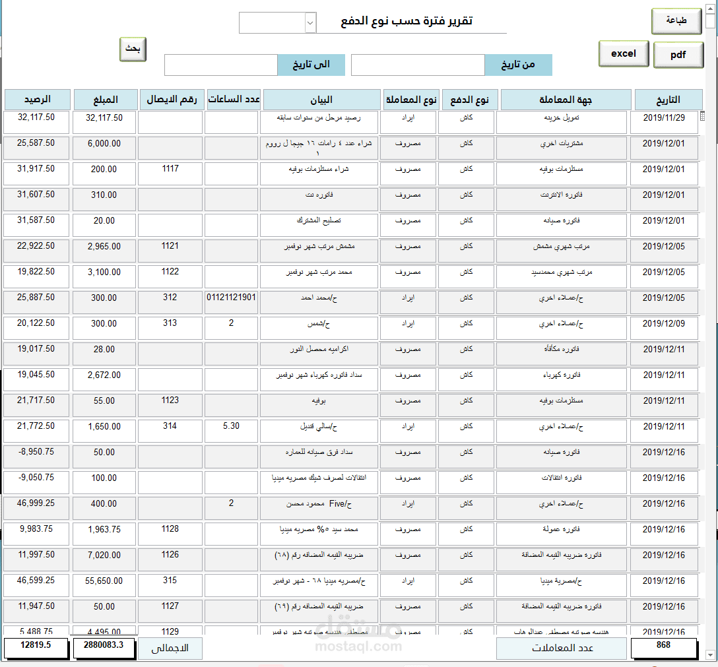This screenshot has height=667, width=718.
Task: Select the amount cell 400.00
Action: 104,508
